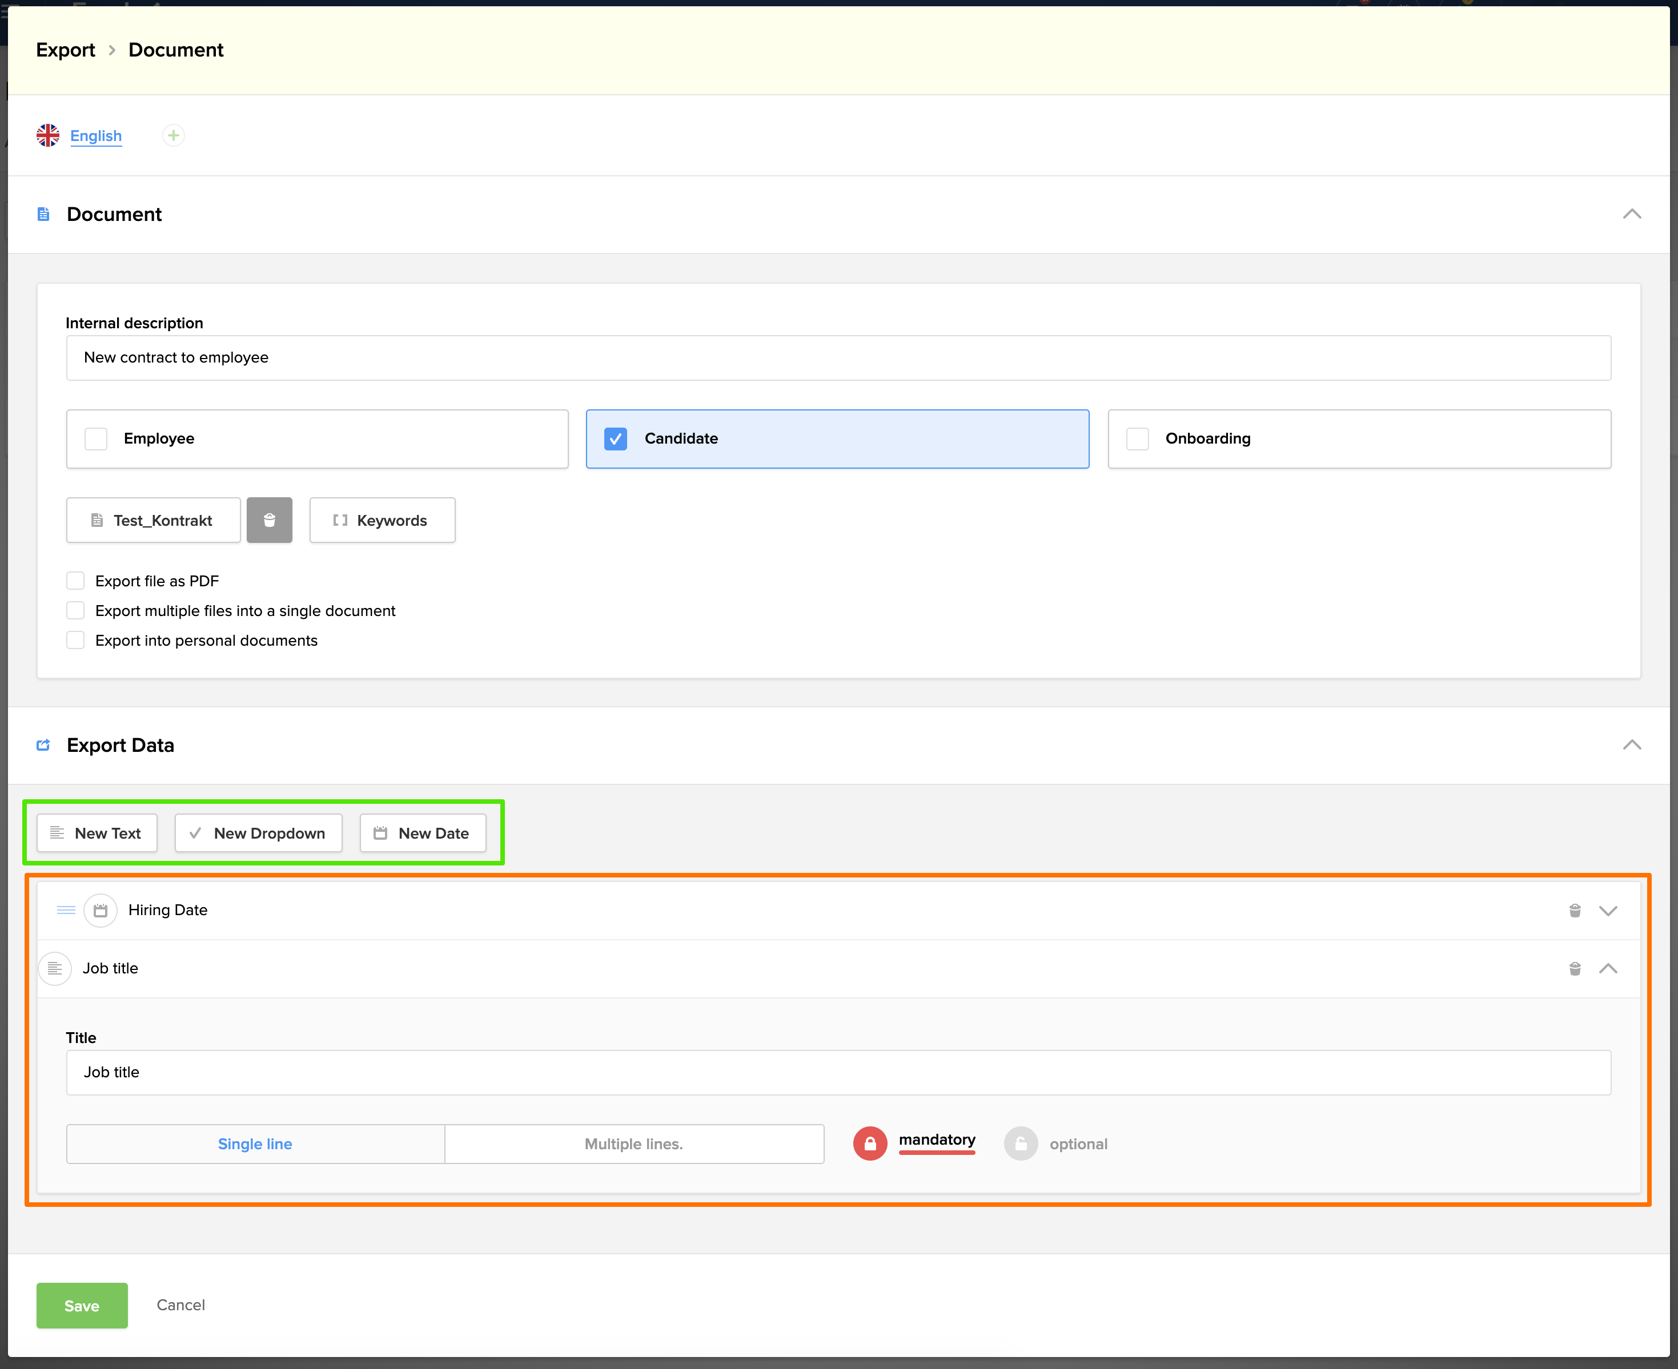
Task: Open the Keywords button
Action: 382,521
